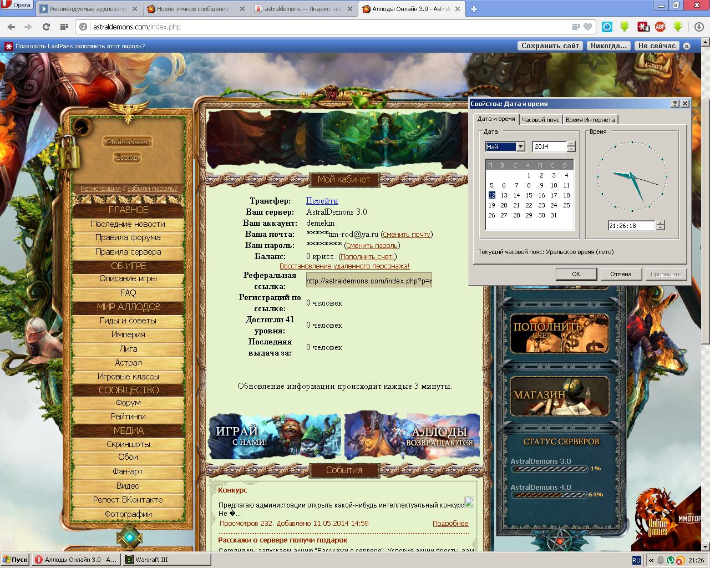Click the 'Не сейчас' LastPass button

(x=657, y=46)
